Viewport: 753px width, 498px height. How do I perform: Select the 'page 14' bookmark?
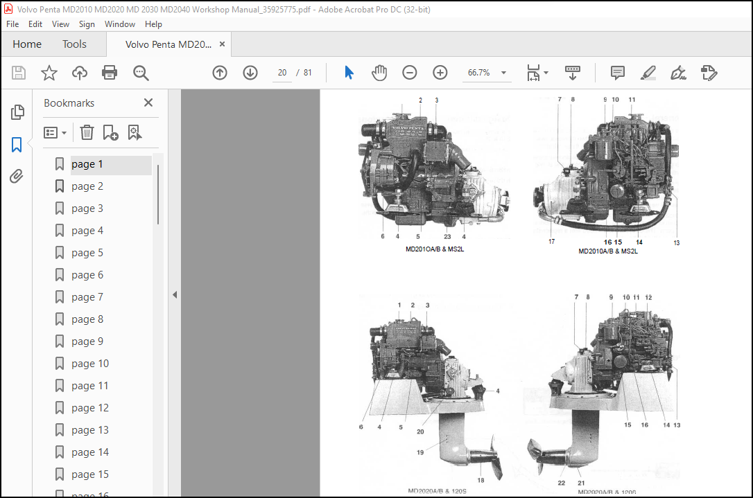[90, 452]
